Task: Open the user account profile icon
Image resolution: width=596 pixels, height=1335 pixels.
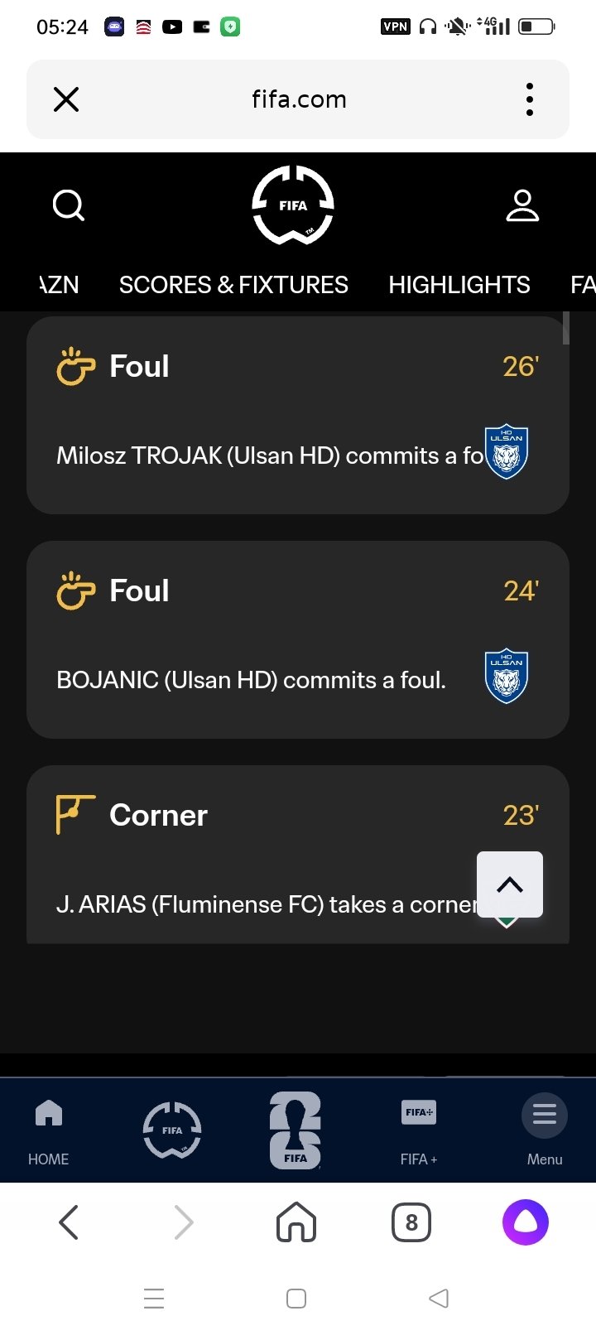Action: point(522,205)
